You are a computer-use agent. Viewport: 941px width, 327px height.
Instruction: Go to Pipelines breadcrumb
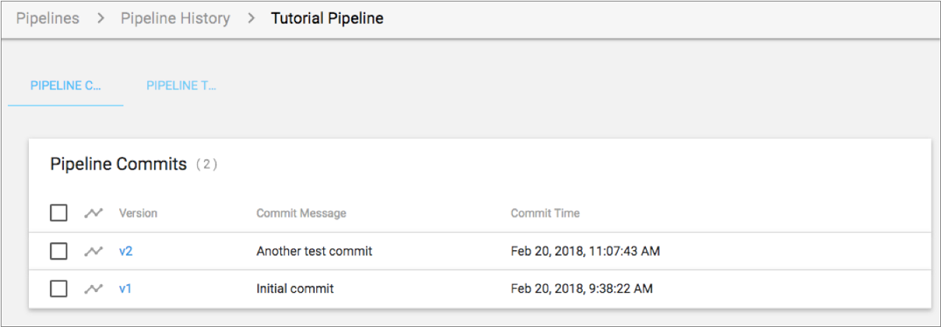(48, 19)
